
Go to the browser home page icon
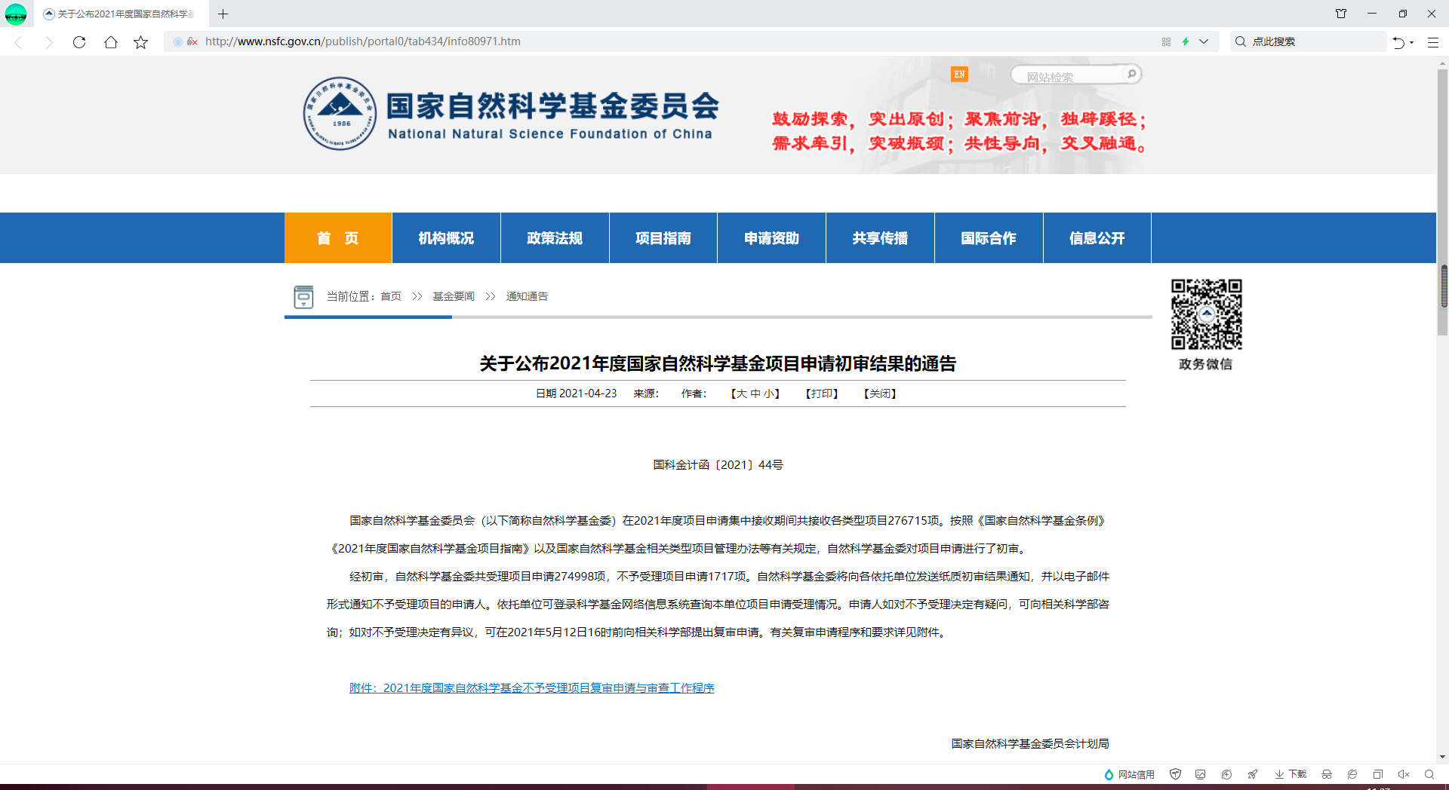pyautogui.click(x=111, y=42)
